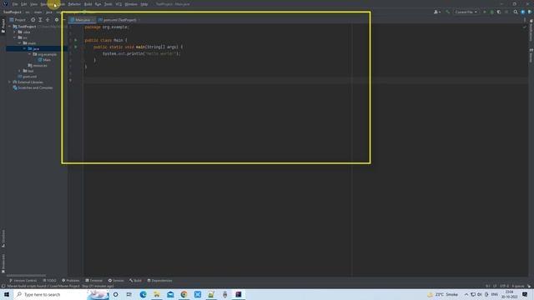Expand the test folder
This screenshot has height=300, width=534.
pos(20,71)
